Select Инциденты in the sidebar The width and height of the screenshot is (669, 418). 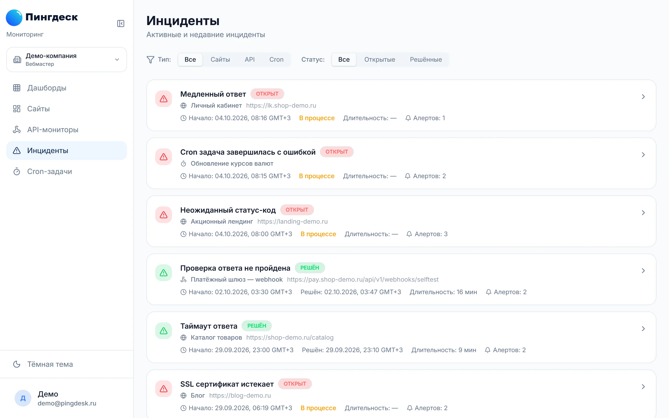point(67,150)
